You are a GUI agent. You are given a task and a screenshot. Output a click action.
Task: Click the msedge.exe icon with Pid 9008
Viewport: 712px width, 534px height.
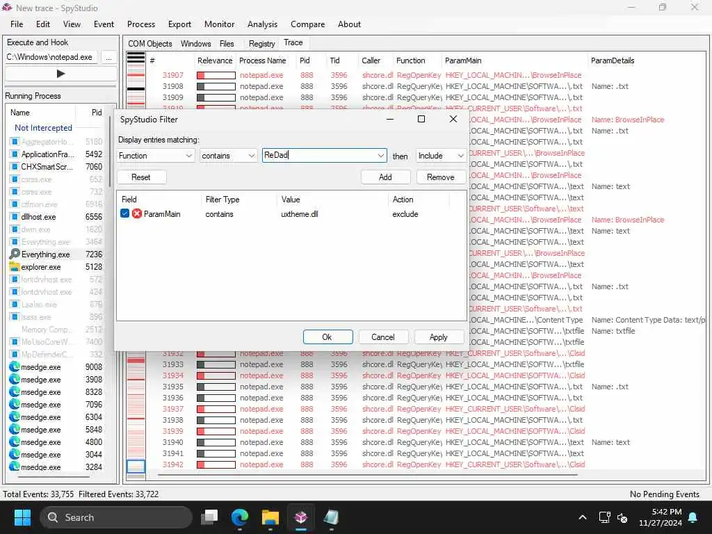(15, 366)
